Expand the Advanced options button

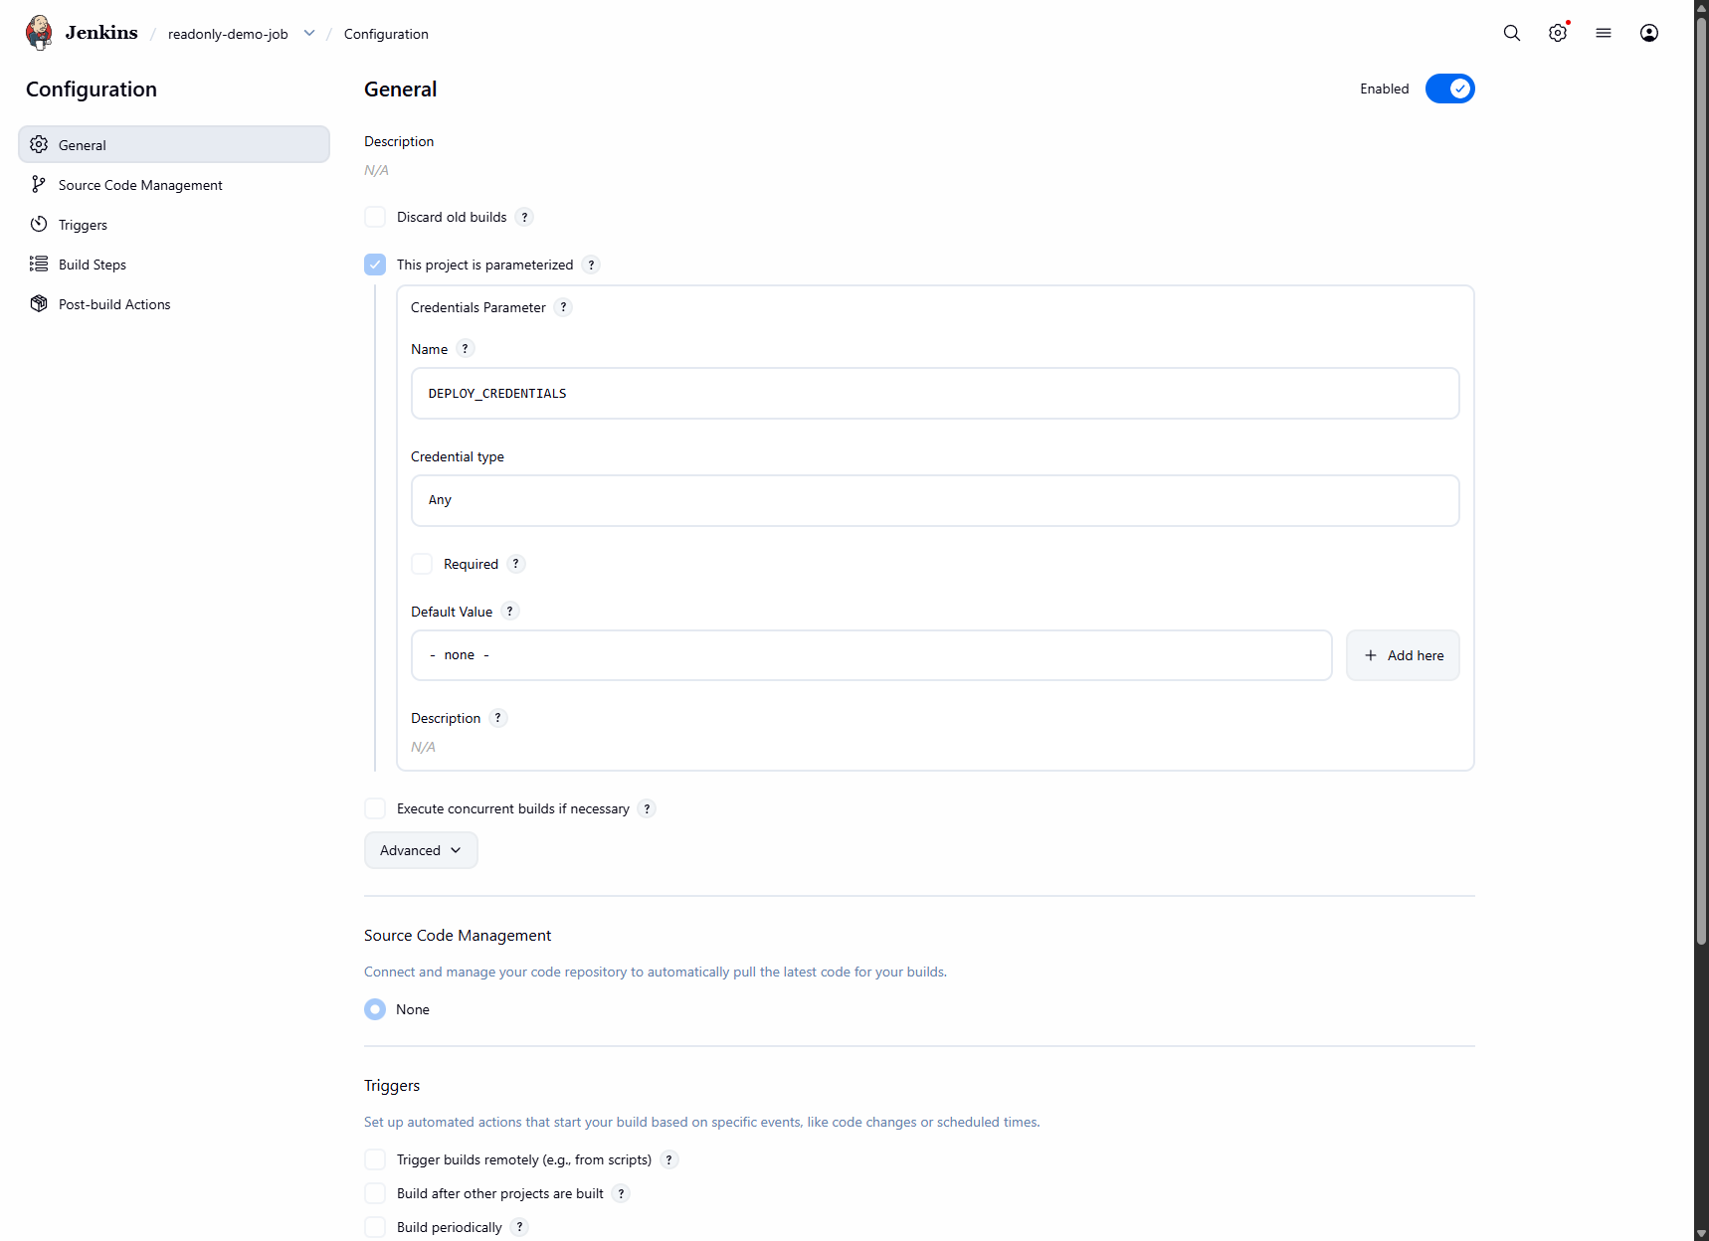[421, 850]
